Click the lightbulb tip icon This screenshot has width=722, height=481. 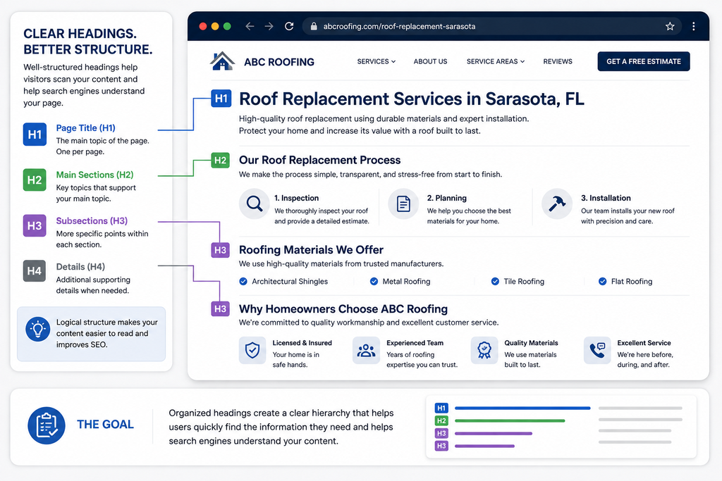pos(38,330)
